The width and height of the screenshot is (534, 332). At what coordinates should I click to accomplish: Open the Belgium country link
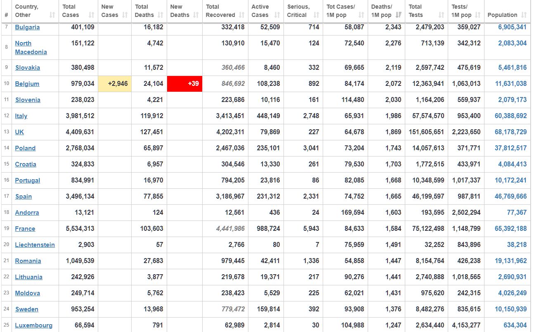click(27, 84)
